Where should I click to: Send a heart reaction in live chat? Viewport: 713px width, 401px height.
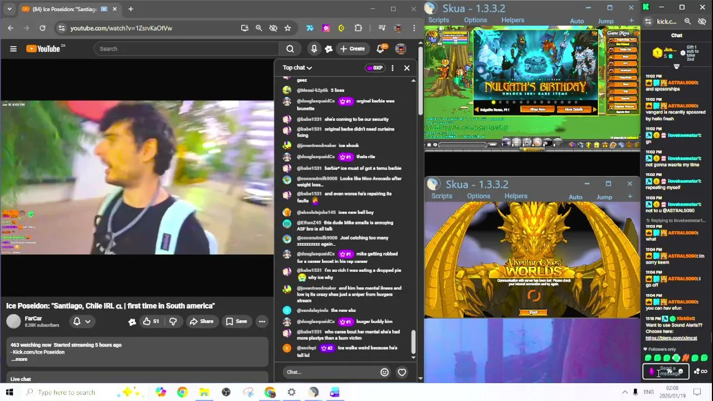point(402,372)
